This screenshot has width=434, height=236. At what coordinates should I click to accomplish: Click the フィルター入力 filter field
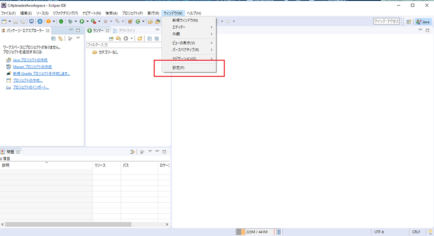[x=123, y=44]
